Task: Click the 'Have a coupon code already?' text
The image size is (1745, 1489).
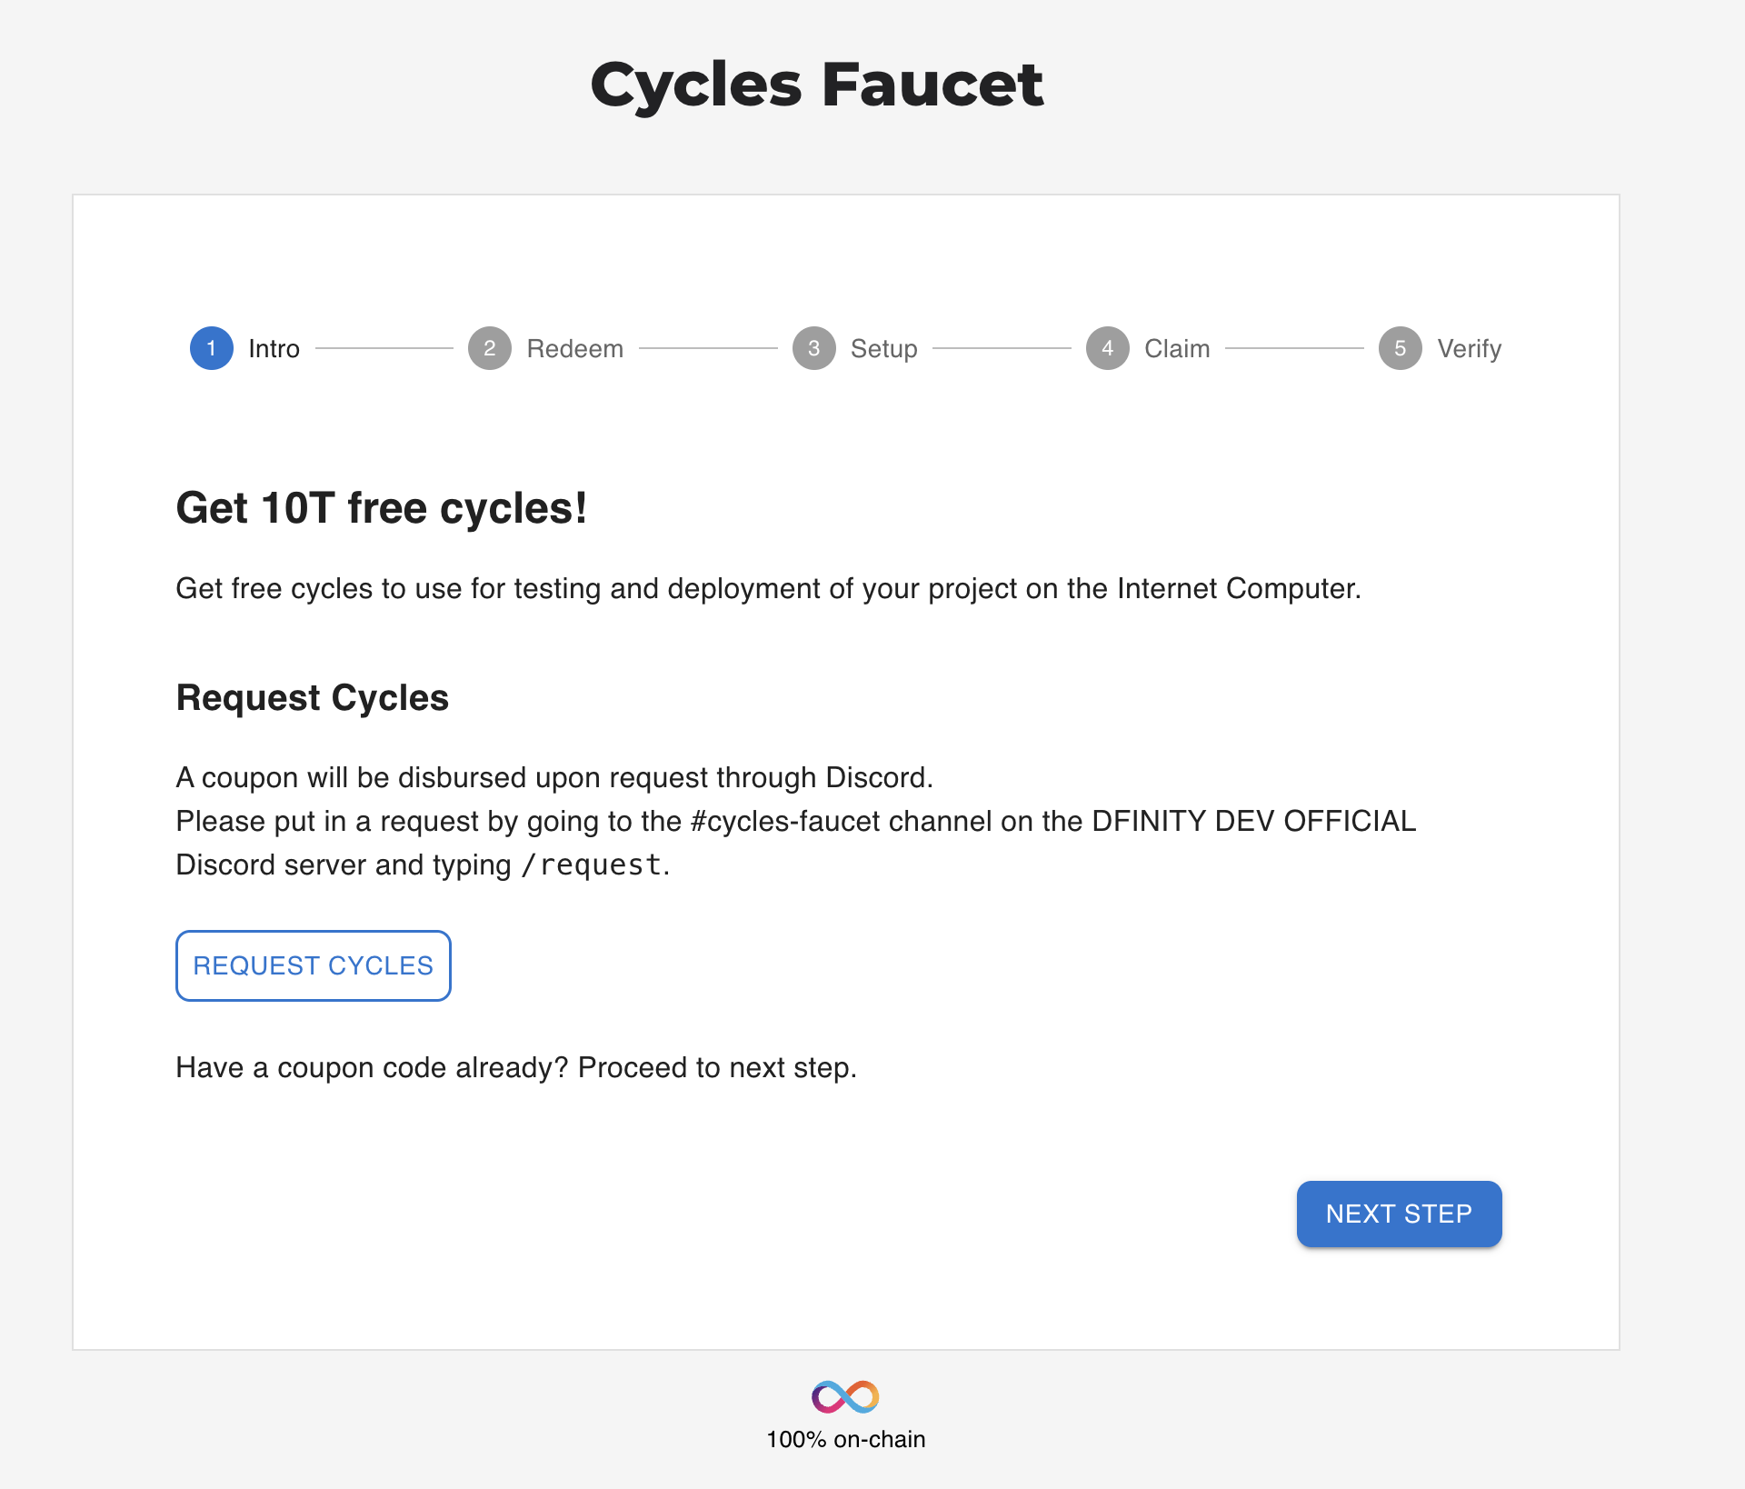Action: click(x=372, y=1067)
